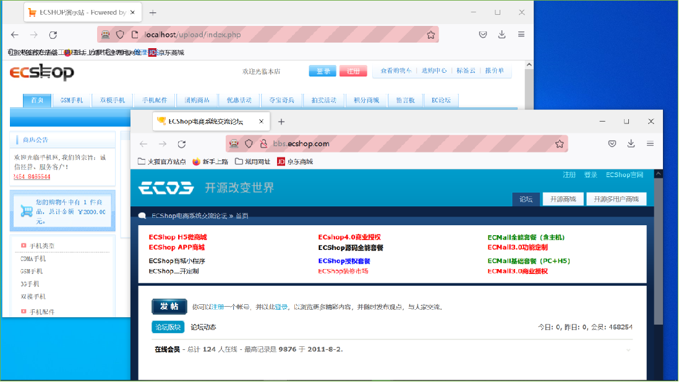Click ECShop官网 in the forum top bar

pyautogui.click(x=625, y=175)
